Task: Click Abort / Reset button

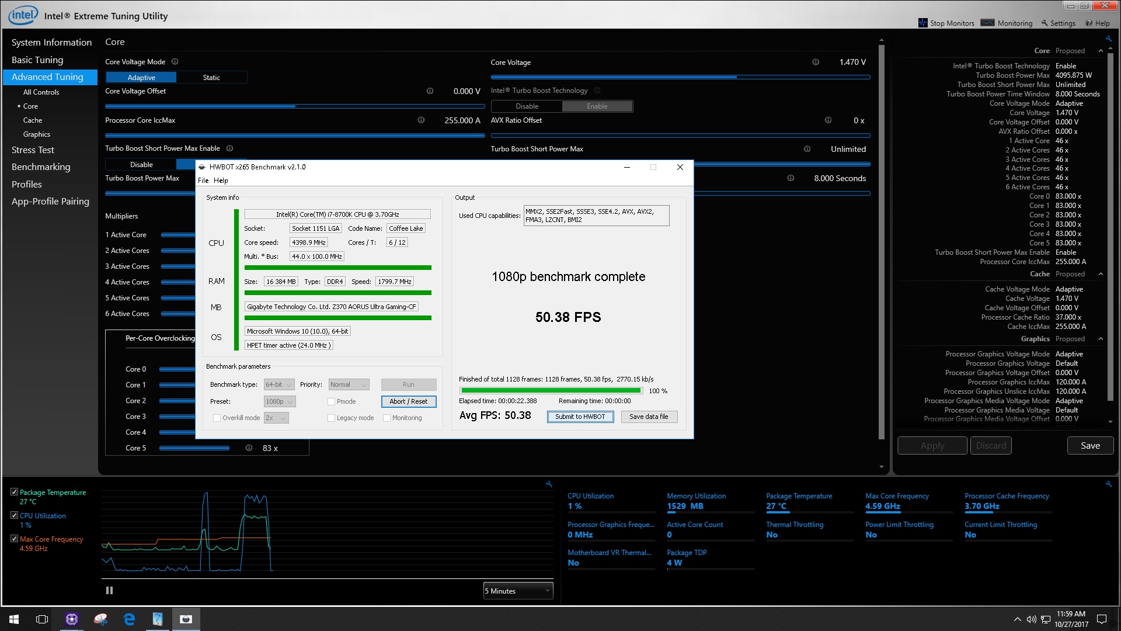Action: pyautogui.click(x=409, y=401)
